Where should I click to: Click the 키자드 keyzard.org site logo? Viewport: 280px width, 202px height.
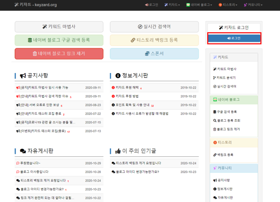35,5
